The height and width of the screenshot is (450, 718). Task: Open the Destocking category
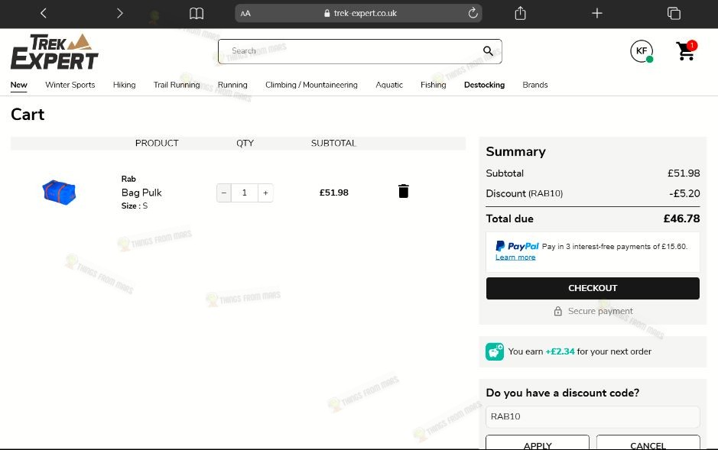pyautogui.click(x=484, y=85)
